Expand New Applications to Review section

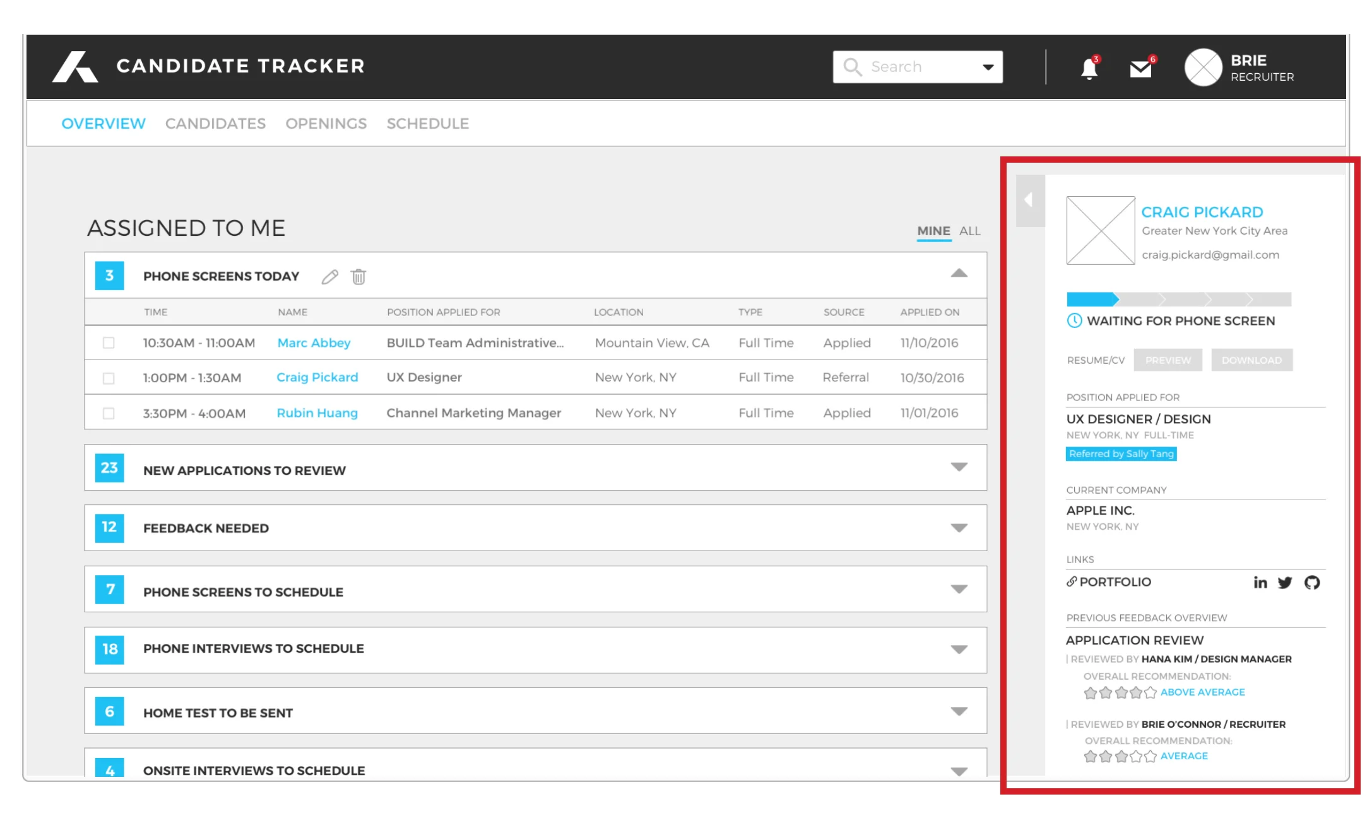(x=959, y=467)
